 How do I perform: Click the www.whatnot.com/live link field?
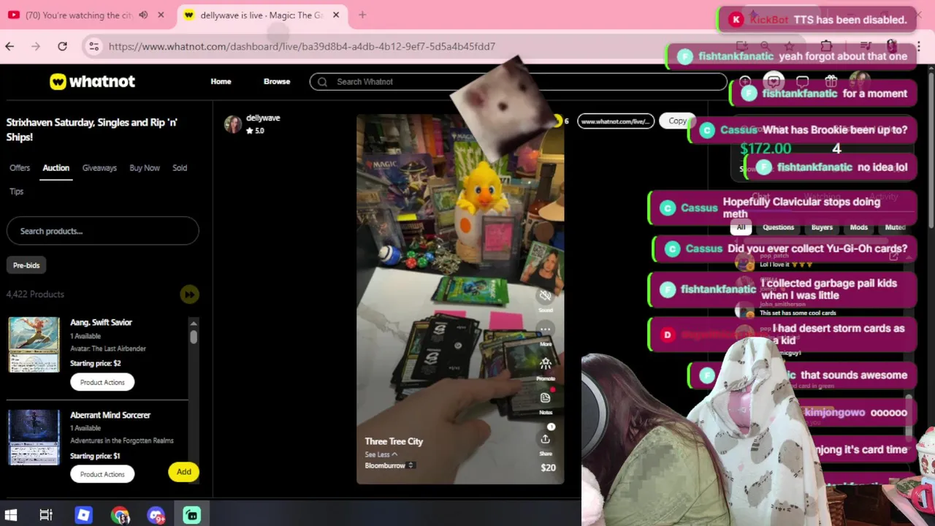(x=615, y=121)
